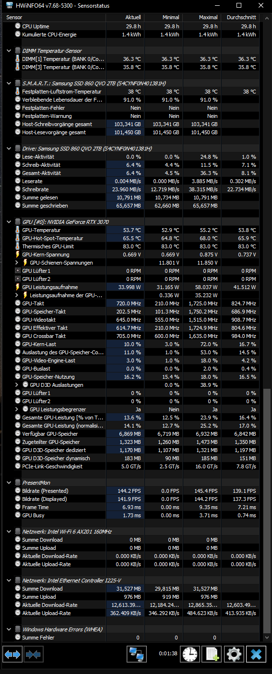Click lightning icon beside GPU-Kern-Spannung
The image size is (272, 674).
coord(18,255)
